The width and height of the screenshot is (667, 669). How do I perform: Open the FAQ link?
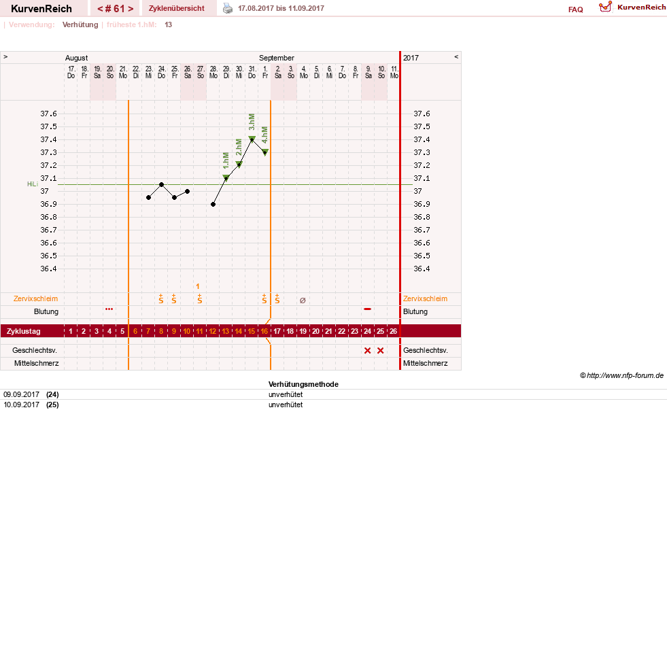pos(575,10)
